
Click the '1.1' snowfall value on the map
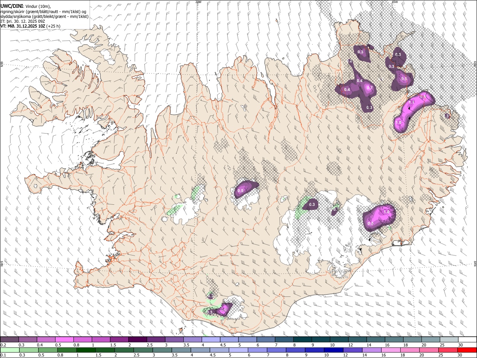[412, 102]
